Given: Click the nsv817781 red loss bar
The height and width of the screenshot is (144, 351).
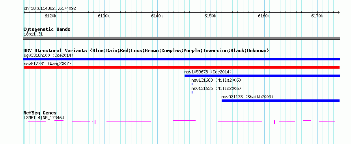Looking at the screenshot, I should [x=181, y=67].
